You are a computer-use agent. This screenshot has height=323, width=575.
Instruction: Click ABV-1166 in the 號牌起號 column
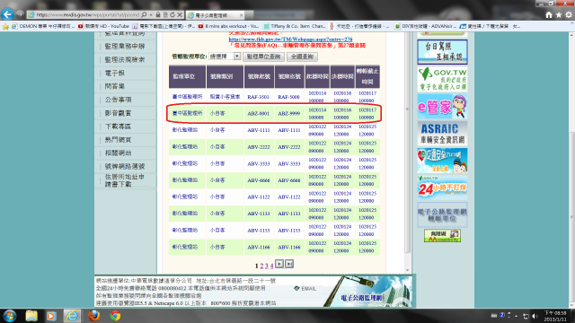(x=259, y=248)
